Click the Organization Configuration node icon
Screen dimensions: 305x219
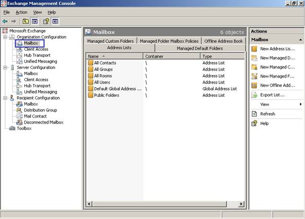(12, 37)
